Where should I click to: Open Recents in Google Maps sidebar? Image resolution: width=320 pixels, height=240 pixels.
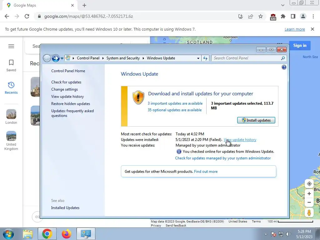coord(11,88)
